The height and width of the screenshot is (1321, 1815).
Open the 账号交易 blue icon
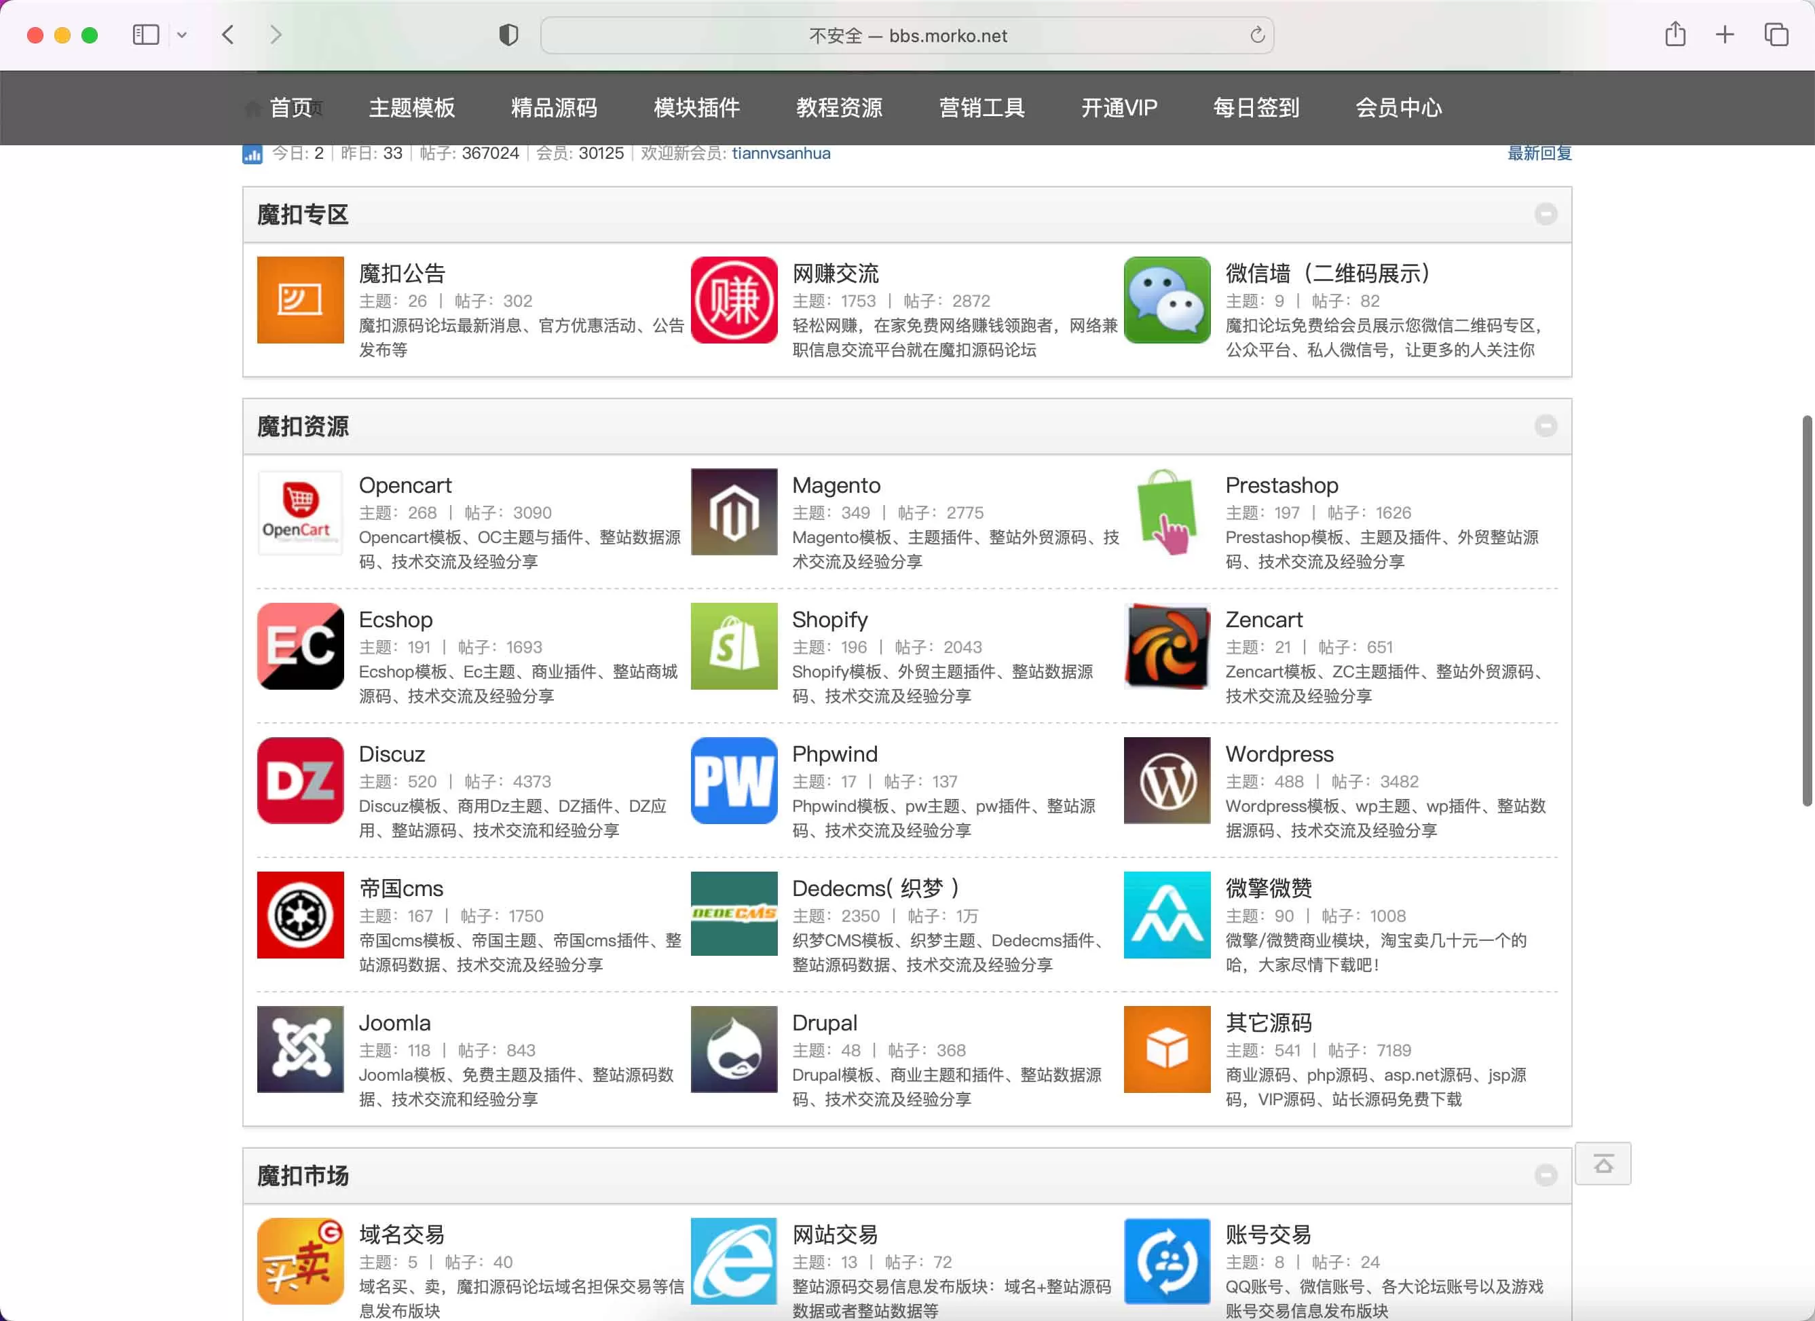click(1167, 1262)
